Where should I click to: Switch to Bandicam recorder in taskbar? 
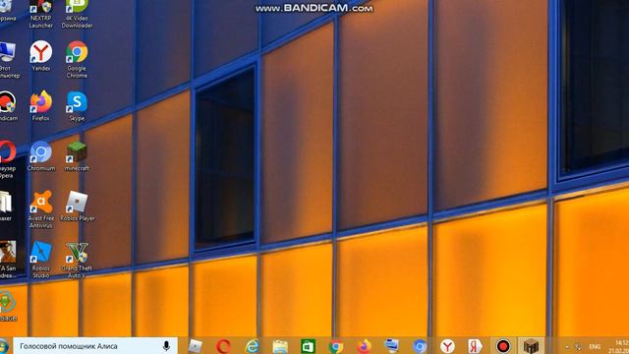click(x=503, y=346)
